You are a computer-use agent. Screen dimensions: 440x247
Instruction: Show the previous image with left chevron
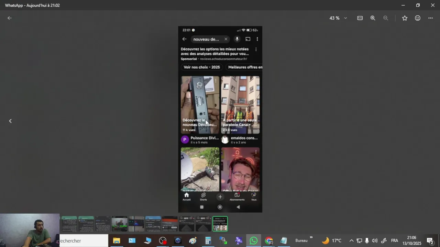point(10,121)
